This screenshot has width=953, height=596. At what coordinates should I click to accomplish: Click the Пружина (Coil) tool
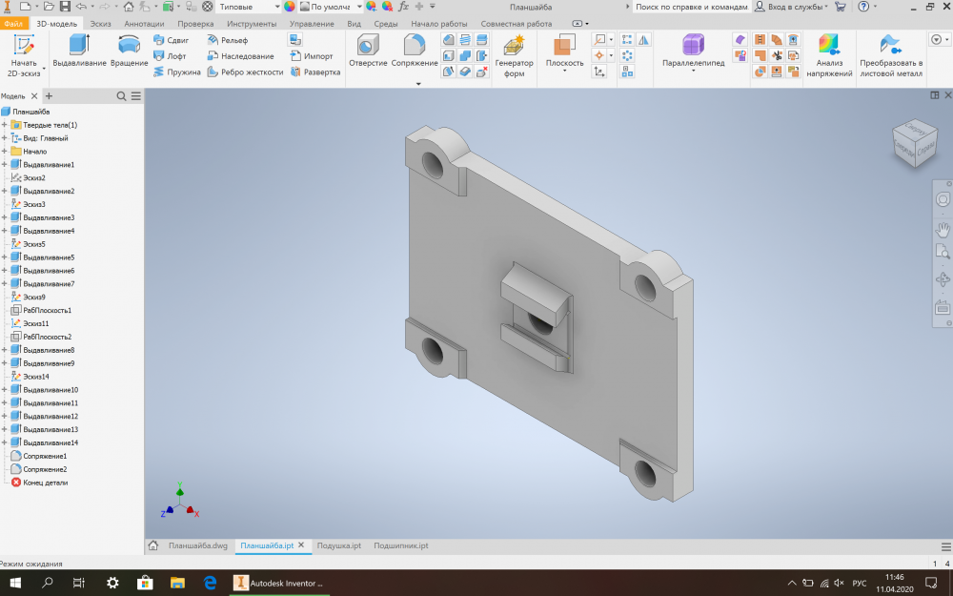[177, 72]
